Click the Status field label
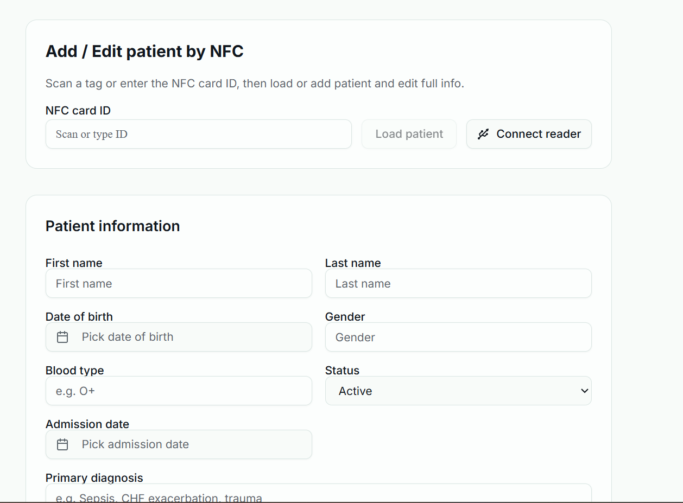Image resolution: width=683 pixels, height=503 pixels. [342, 370]
